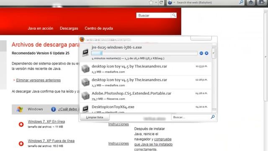Click the jre download progress bar

pos(144,53)
